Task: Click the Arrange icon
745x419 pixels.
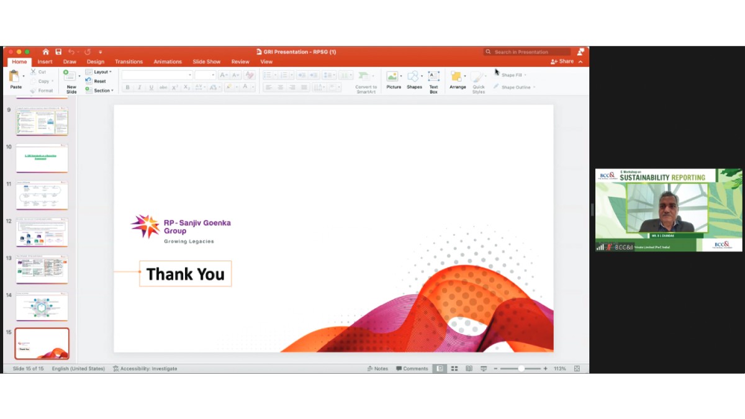Action: pyautogui.click(x=456, y=76)
